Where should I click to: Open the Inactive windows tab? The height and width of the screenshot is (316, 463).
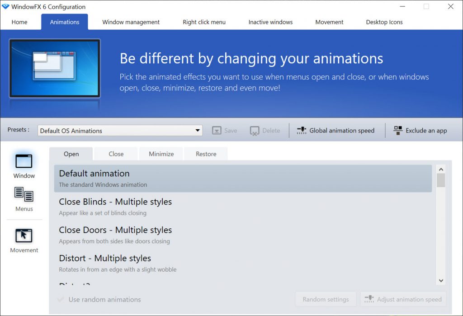coord(270,22)
